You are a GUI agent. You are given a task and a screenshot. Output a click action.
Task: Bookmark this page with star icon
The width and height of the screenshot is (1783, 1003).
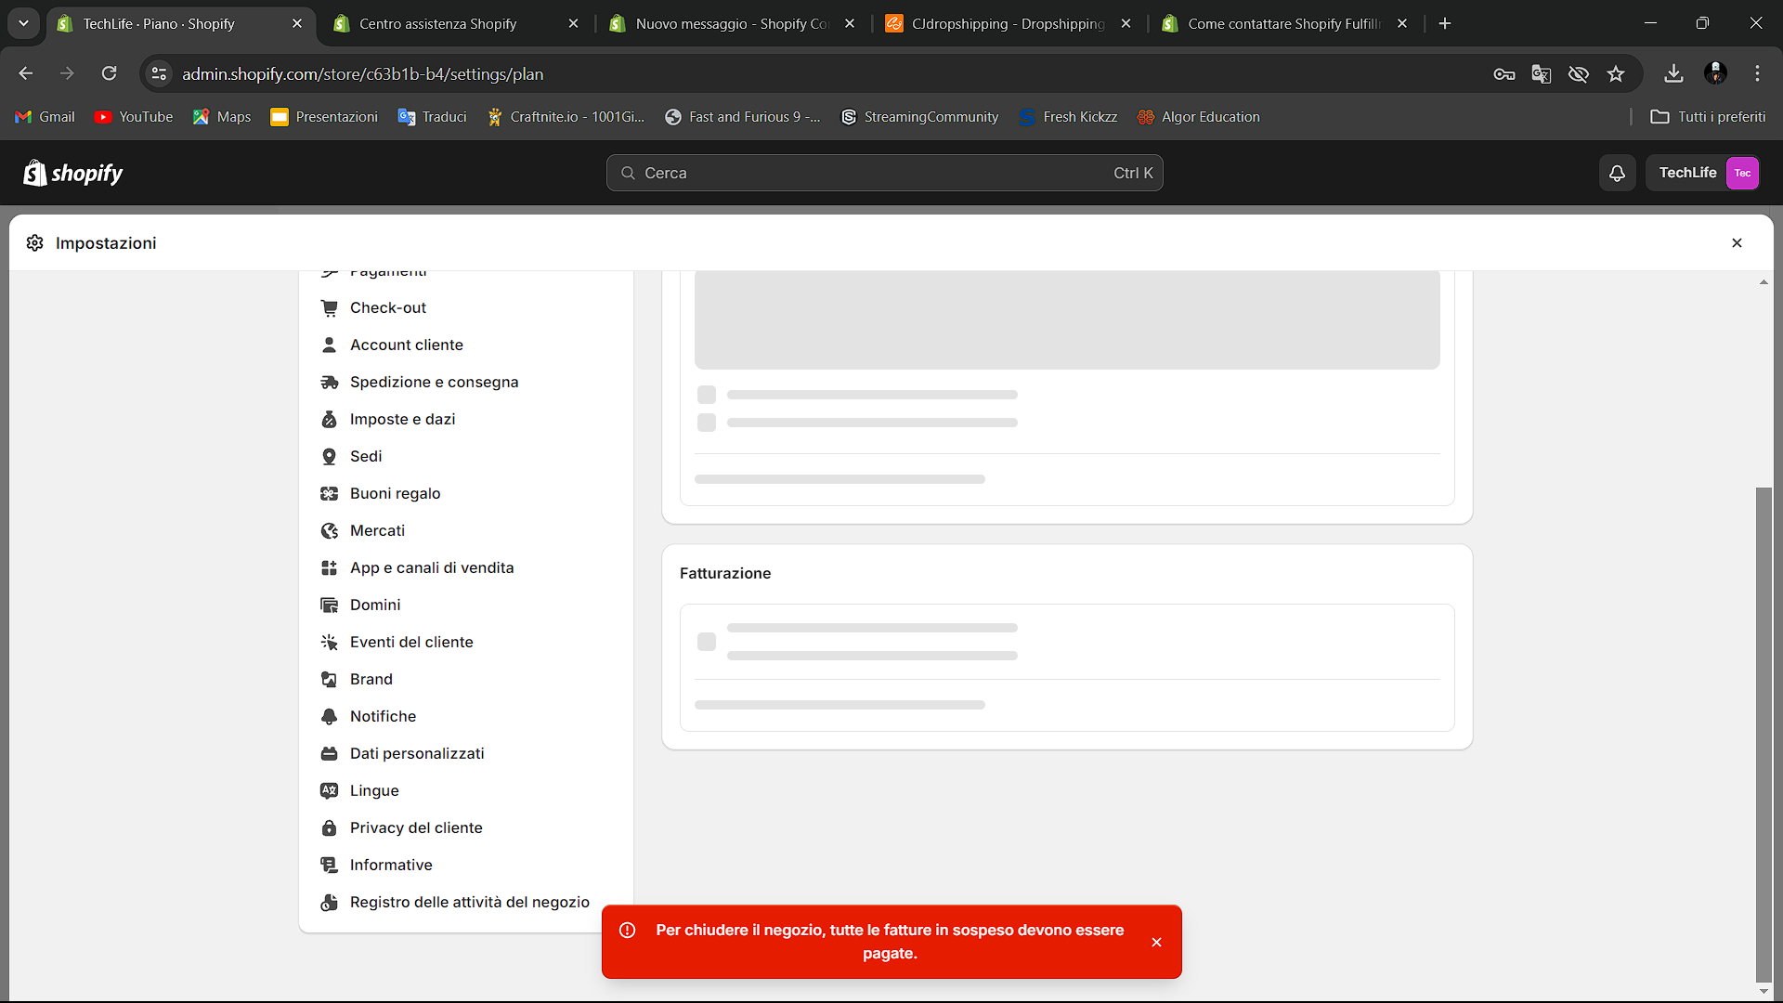(x=1616, y=74)
